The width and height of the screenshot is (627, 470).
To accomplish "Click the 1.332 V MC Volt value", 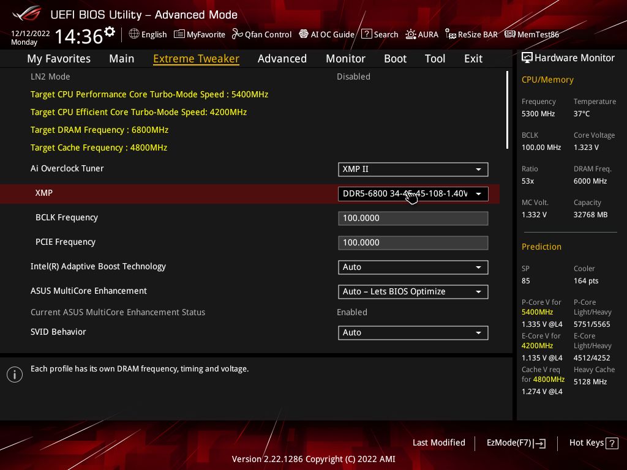I will coord(534,215).
